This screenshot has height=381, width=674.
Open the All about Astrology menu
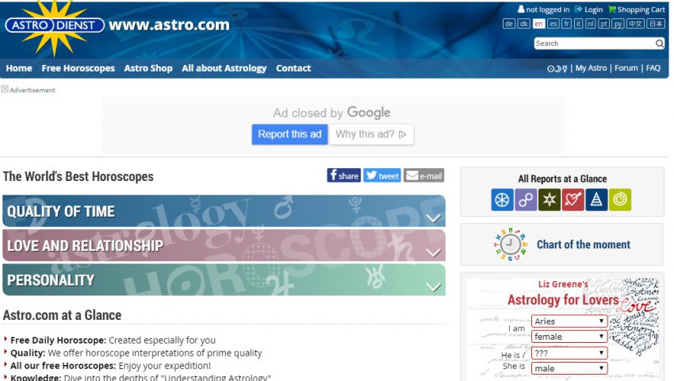[x=224, y=68]
